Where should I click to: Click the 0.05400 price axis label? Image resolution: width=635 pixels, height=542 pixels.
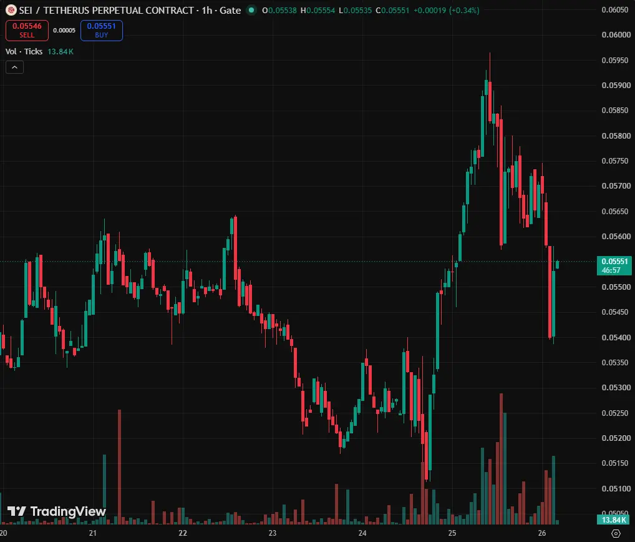pyautogui.click(x=616, y=337)
